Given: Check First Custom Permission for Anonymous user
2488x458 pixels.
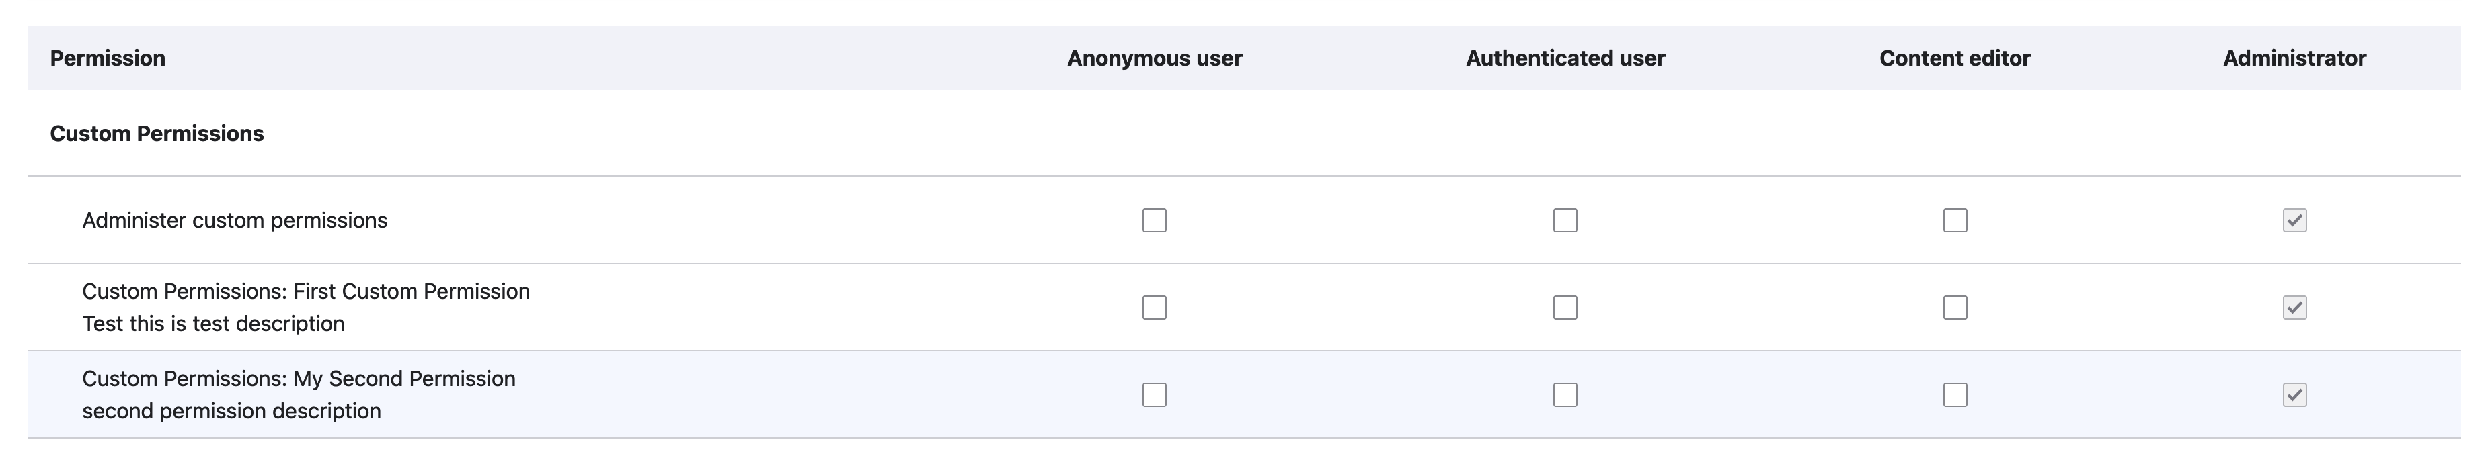Looking at the screenshot, I should 1154,308.
